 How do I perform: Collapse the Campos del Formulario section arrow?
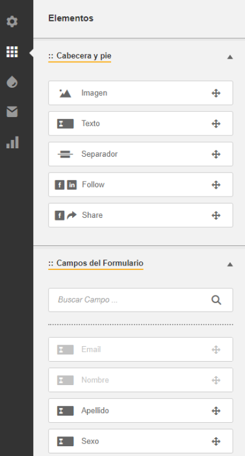click(x=230, y=264)
